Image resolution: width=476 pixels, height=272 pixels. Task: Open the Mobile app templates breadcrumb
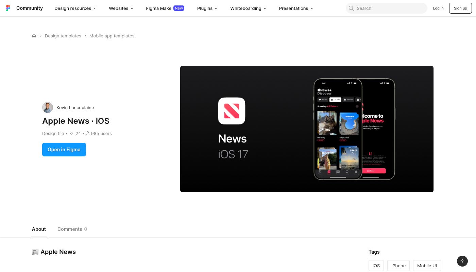click(x=112, y=36)
